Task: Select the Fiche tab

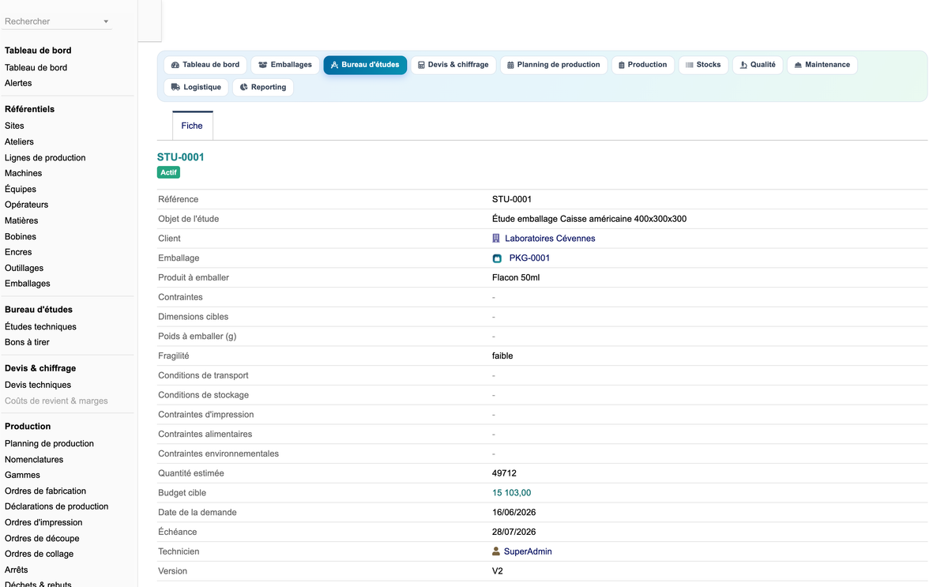Action: click(192, 126)
